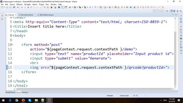The width and height of the screenshot is (183, 103).
Task: Expand the External Tools dropdown arrow
Action: click(87, 7)
